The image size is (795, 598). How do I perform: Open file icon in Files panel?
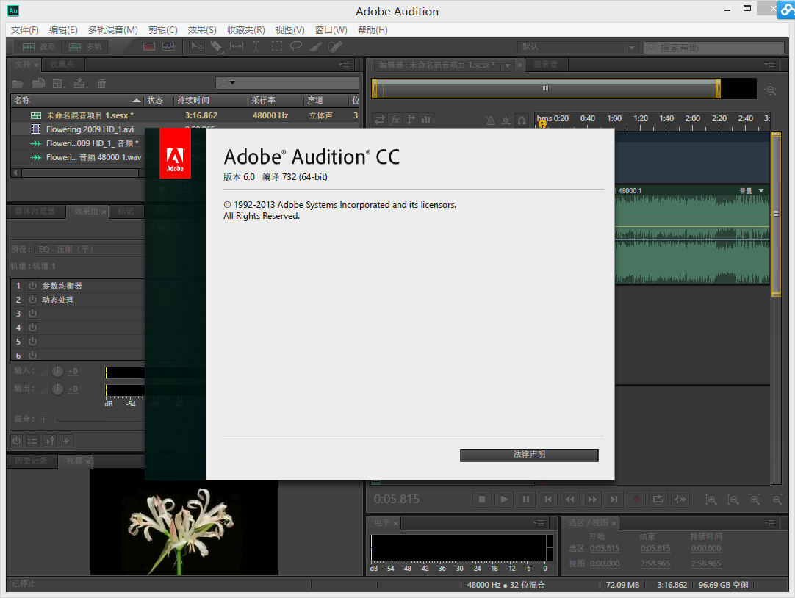click(18, 84)
